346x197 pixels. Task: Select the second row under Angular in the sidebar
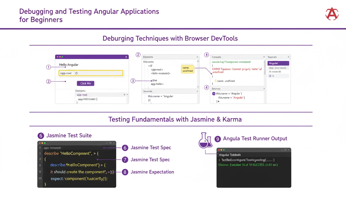(x=278, y=68)
